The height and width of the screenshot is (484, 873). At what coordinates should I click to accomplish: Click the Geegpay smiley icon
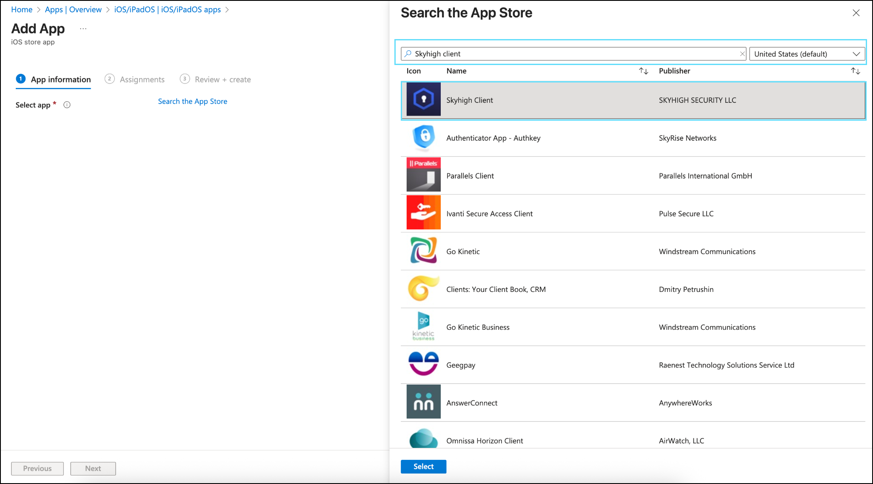(x=423, y=364)
